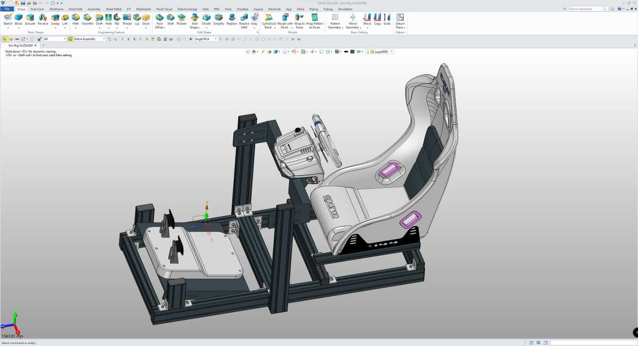Viewport: 638px width, 346px height.
Task: Use the Simplify tool
Action: tap(219, 20)
